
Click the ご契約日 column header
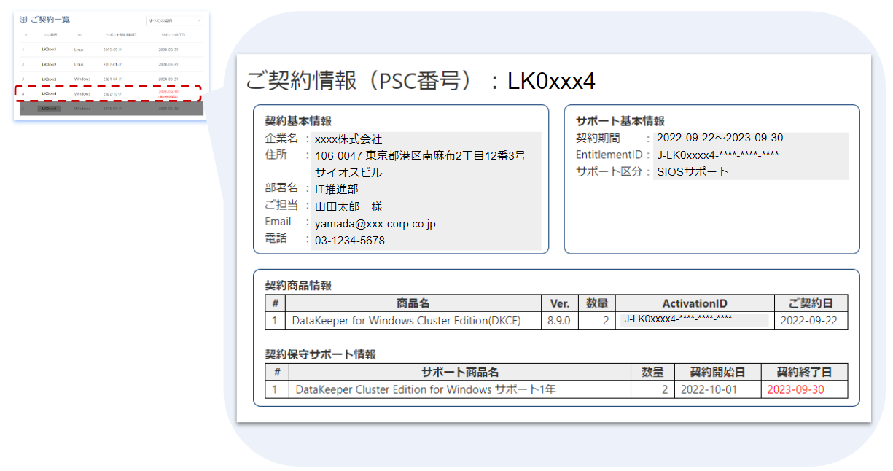pyautogui.click(x=811, y=303)
